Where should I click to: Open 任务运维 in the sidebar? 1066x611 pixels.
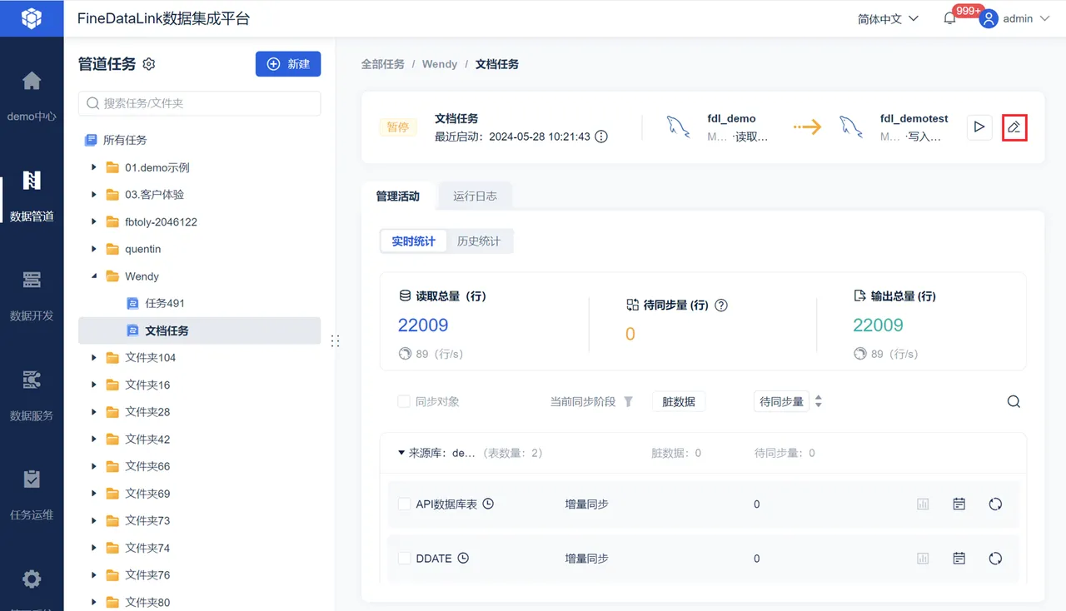32,494
